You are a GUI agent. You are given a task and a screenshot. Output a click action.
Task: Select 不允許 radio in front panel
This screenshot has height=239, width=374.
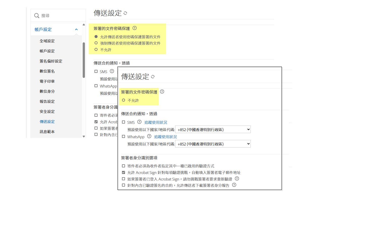(123, 100)
